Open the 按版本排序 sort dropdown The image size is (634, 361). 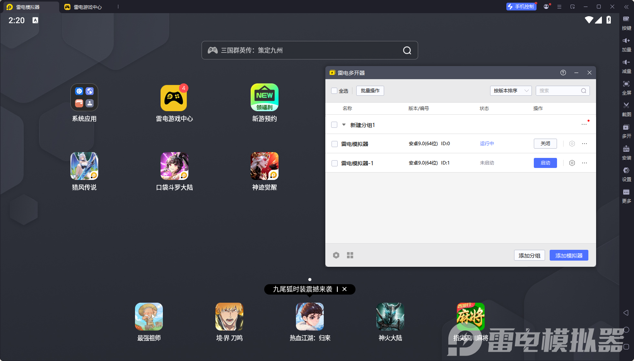point(511,91)
